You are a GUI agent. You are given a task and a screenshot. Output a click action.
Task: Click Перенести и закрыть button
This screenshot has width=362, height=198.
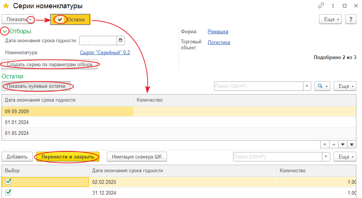tap(68, 157)
